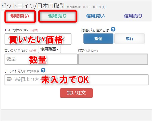Select 指値 order type
The width and height of the screenshot is (152, 121).
coord(98,39)
